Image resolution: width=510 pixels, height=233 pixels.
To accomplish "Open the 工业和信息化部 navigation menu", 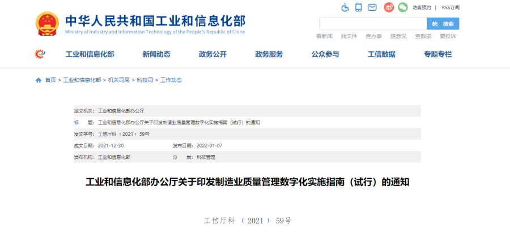I will [90, 54].
